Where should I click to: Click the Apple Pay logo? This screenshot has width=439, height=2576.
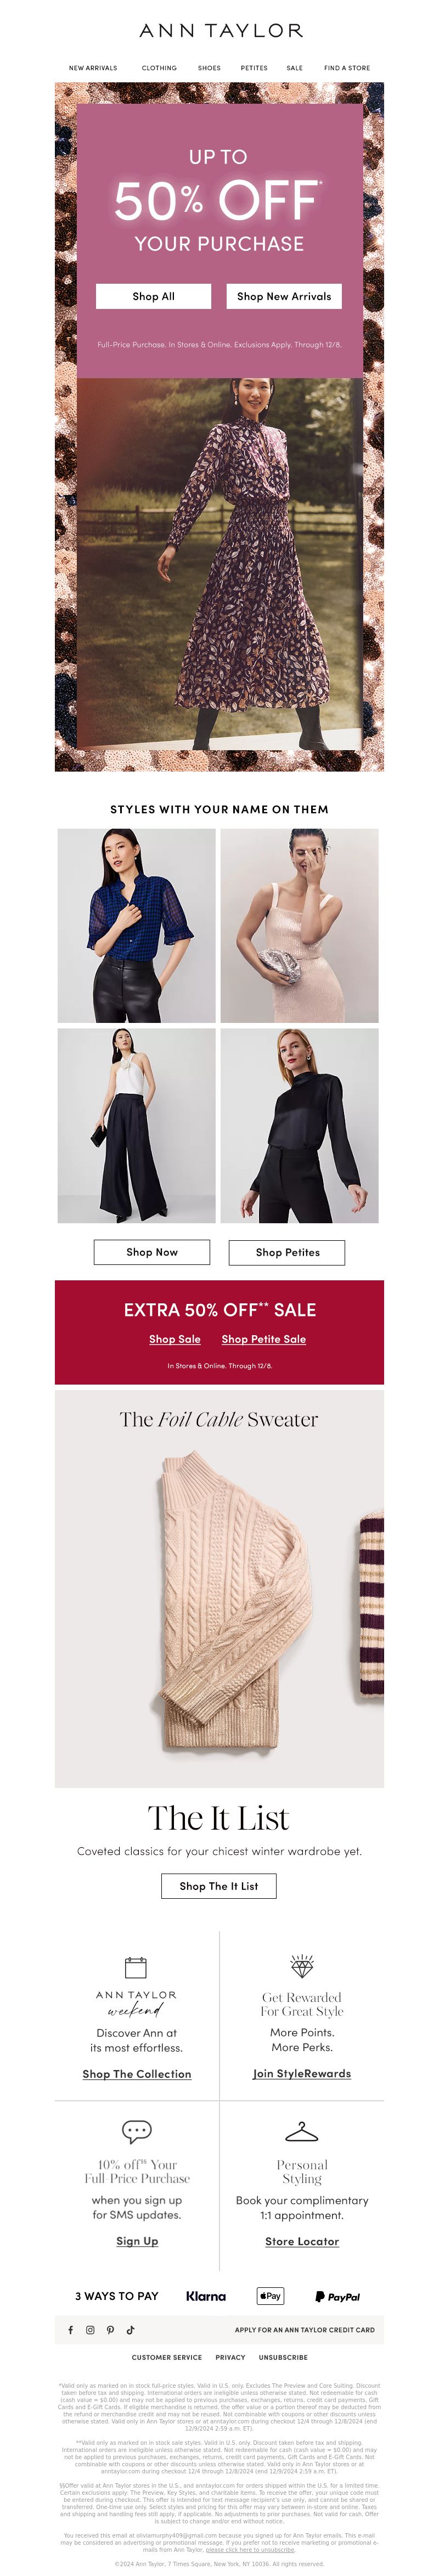270,2296
